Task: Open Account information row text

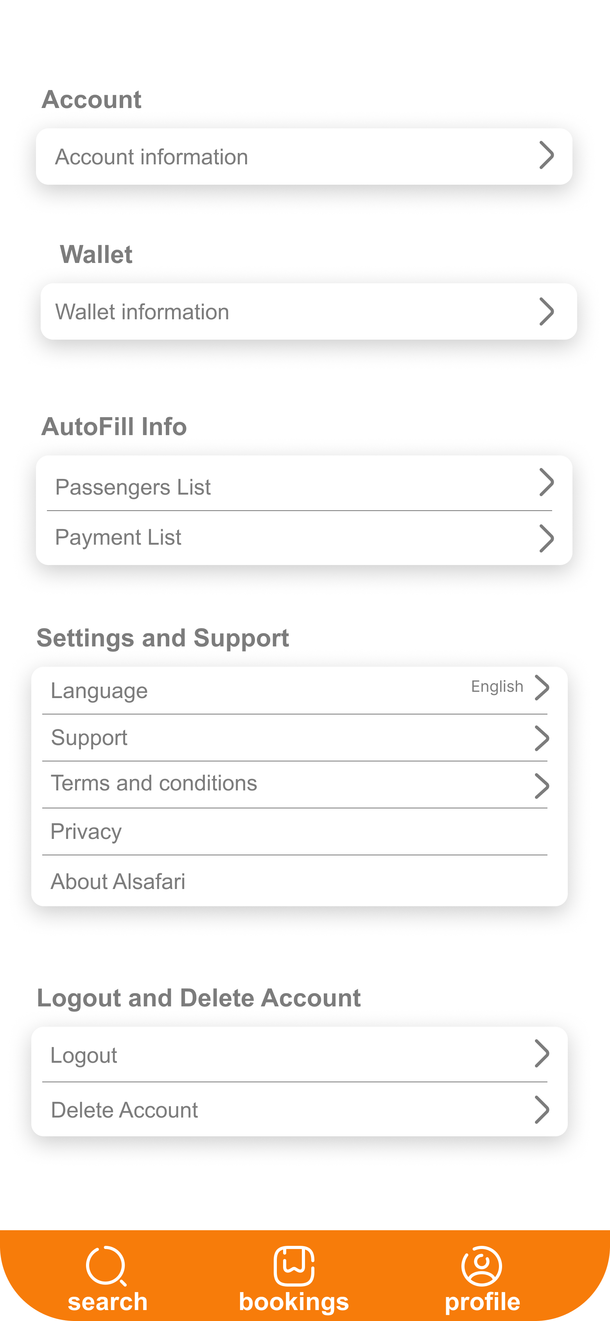Action: tap(151, 157)
